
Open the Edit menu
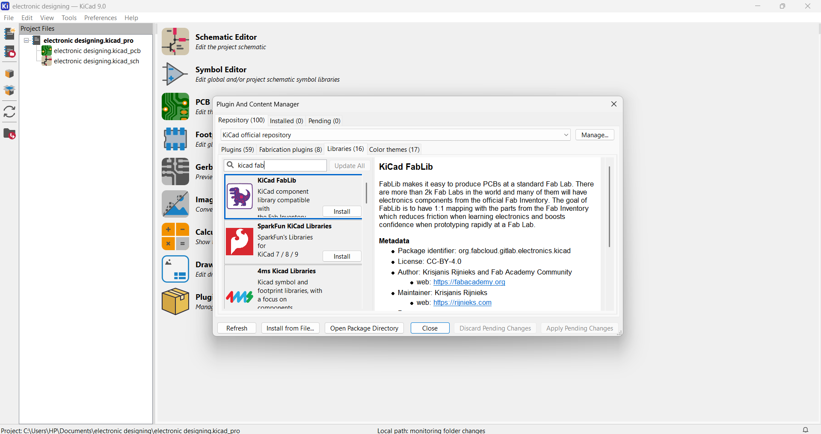27,18
